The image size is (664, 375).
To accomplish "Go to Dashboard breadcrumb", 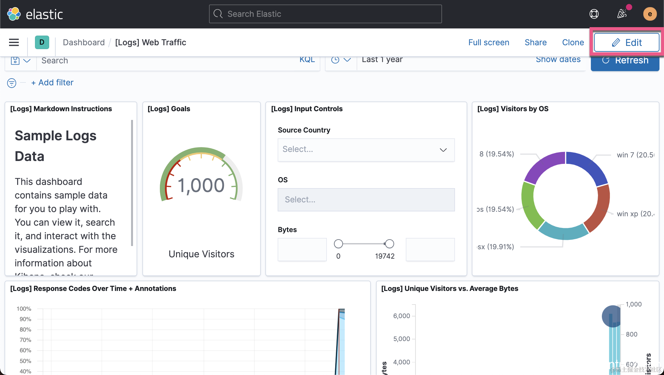I will pyautogui.click(x=84, y=42).
